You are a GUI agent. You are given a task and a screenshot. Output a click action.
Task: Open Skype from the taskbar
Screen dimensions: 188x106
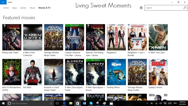tap(91, 103)
